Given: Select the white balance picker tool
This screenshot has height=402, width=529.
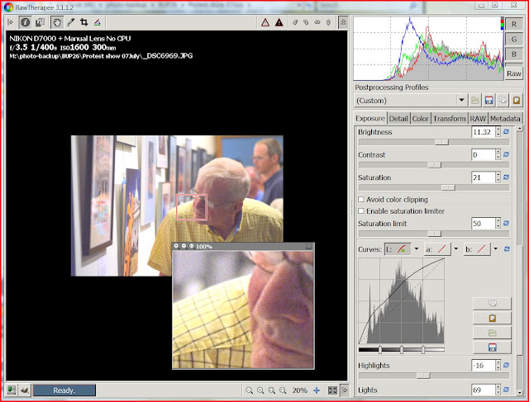Looking at the screenshot, I should 70,22.
